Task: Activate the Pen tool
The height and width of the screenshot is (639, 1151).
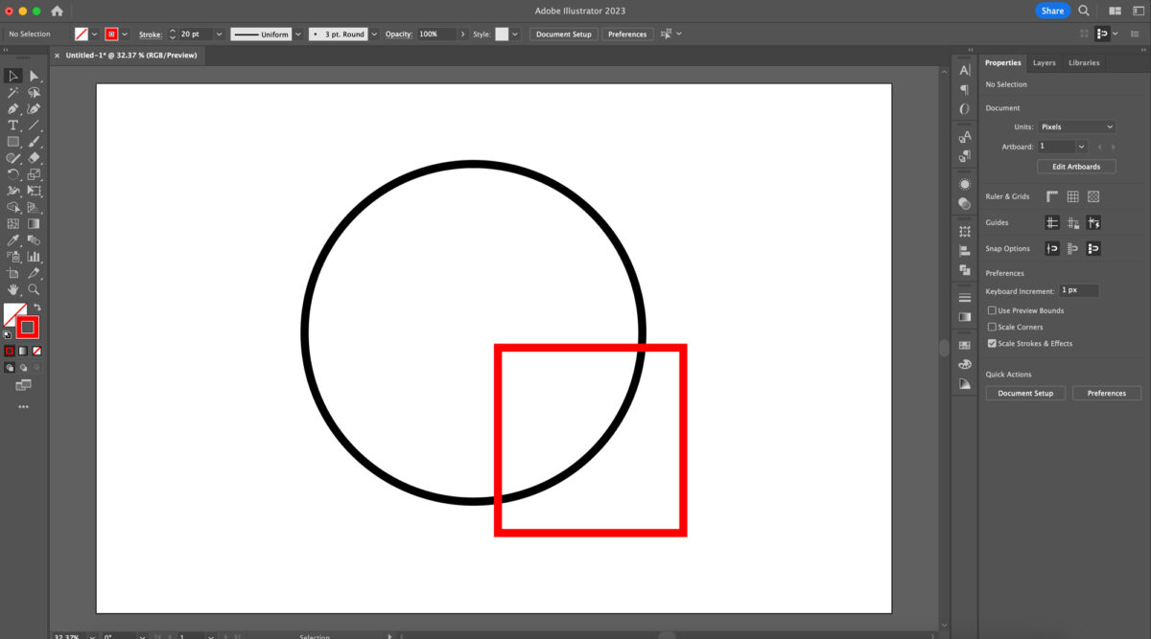Action: point(12,108)
